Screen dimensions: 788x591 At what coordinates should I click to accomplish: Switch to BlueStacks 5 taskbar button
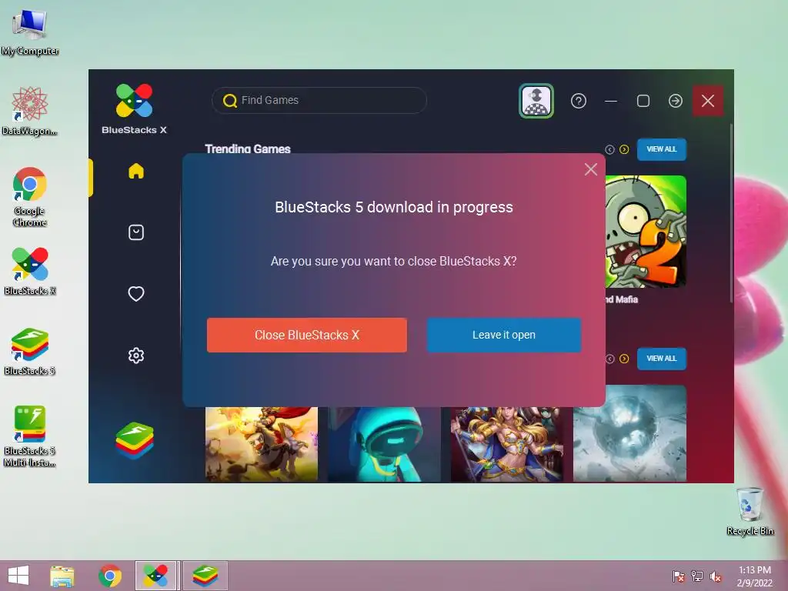(205, 576)
